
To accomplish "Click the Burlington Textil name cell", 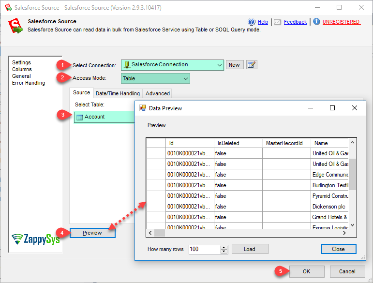I will (330, 185).
